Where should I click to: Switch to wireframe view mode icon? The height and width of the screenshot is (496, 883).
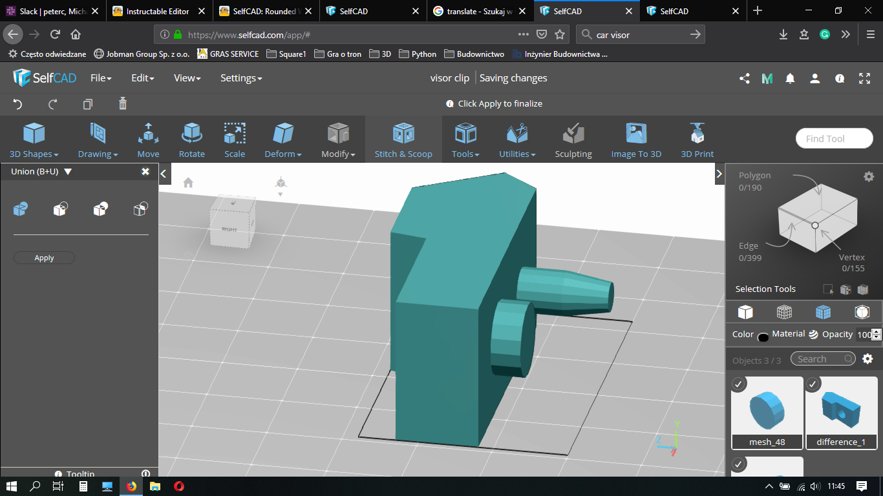(x=784, y=312)
